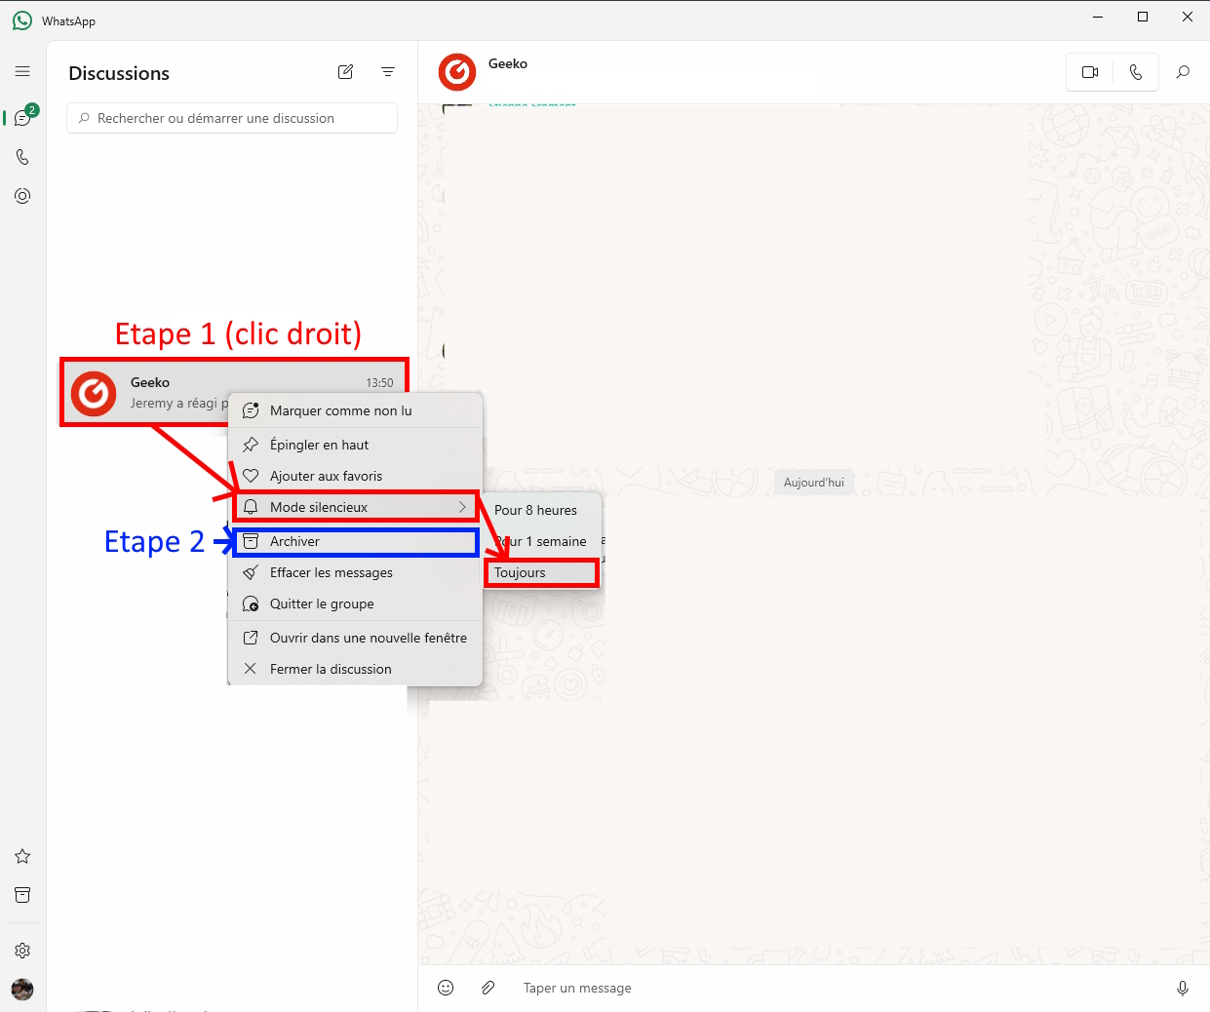
Task: Select Ajouter aux favoris
Action: pos(355,476)
